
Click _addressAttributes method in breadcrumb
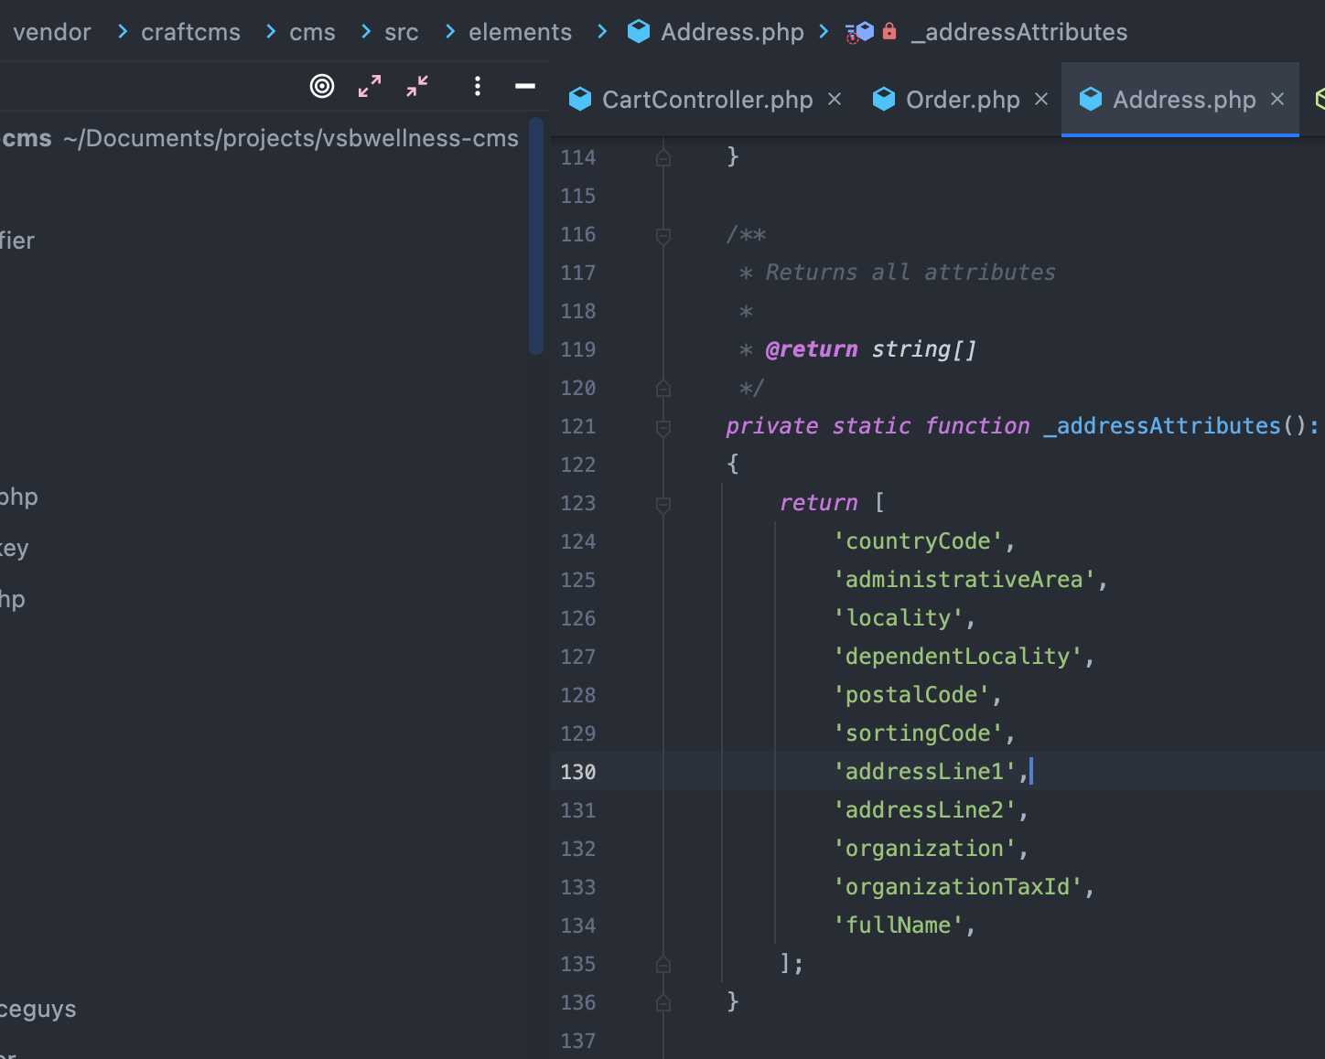click(x=1019, y=32)
